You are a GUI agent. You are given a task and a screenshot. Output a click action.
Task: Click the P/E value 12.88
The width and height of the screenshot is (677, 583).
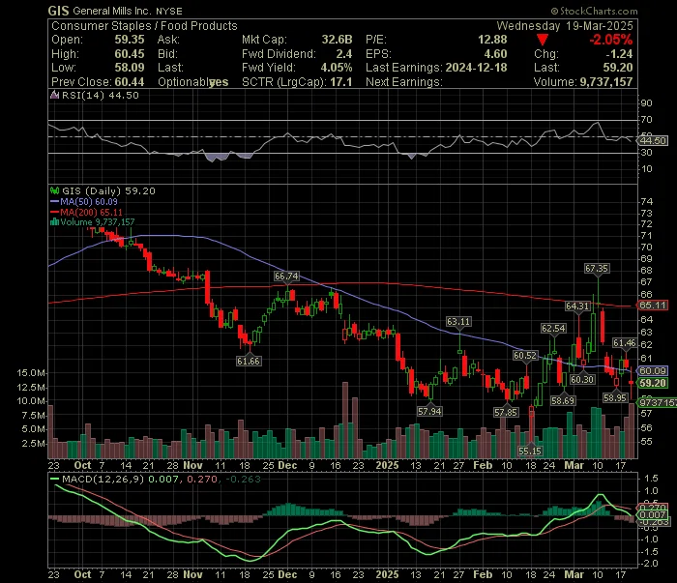[492, 40]
